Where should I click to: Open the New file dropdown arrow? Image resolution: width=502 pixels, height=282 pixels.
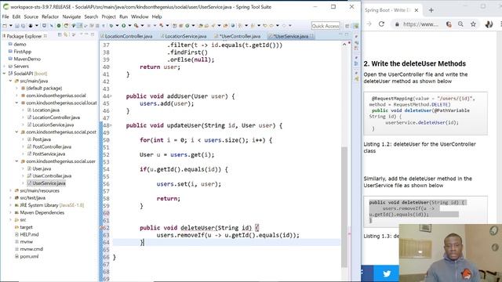pyautogui.click(x=10, y=26)
